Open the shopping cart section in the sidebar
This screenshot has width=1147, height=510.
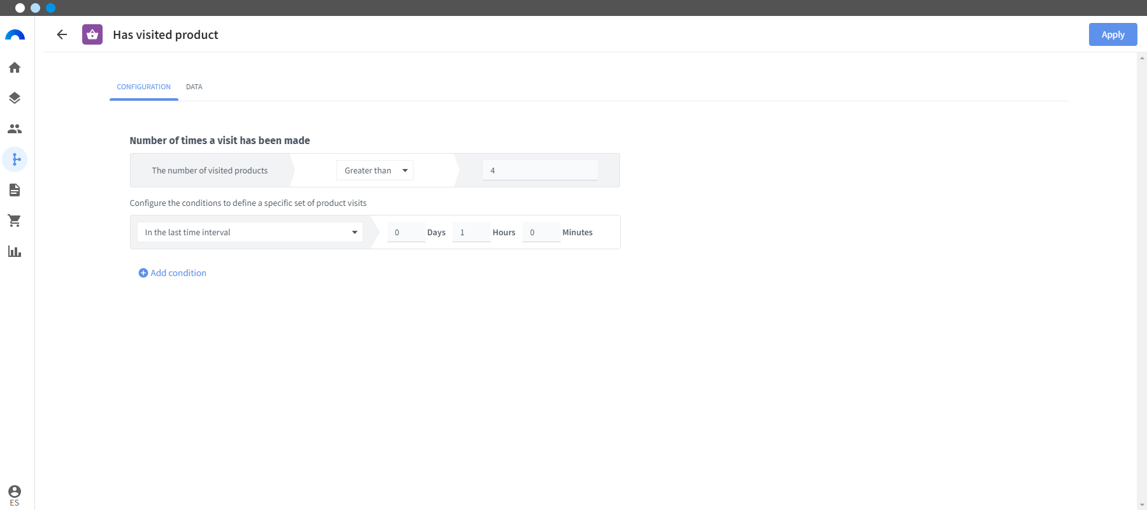tap(15, 221)
